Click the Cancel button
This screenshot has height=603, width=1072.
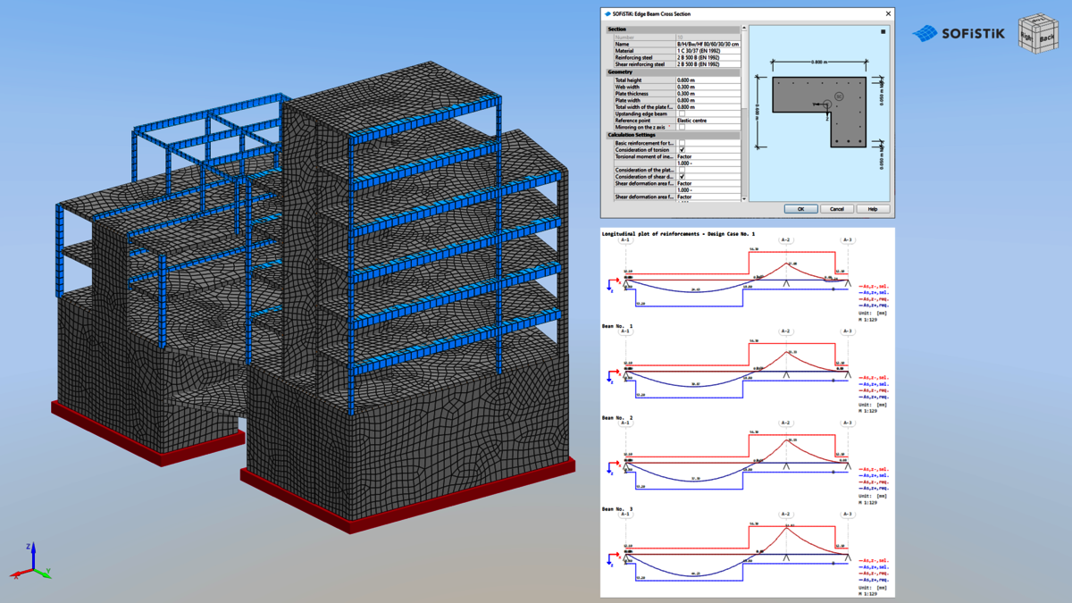[x=836, y=209]
